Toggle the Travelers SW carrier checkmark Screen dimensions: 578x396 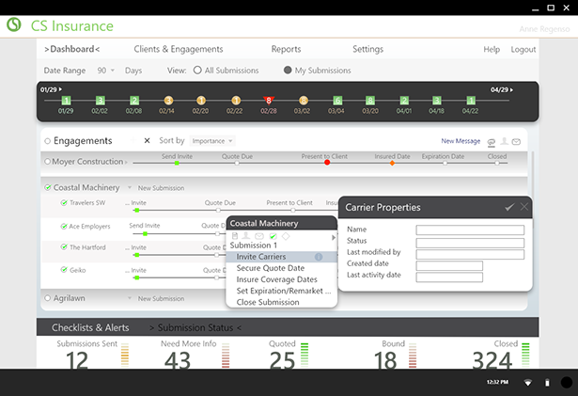tap(64, 202)
